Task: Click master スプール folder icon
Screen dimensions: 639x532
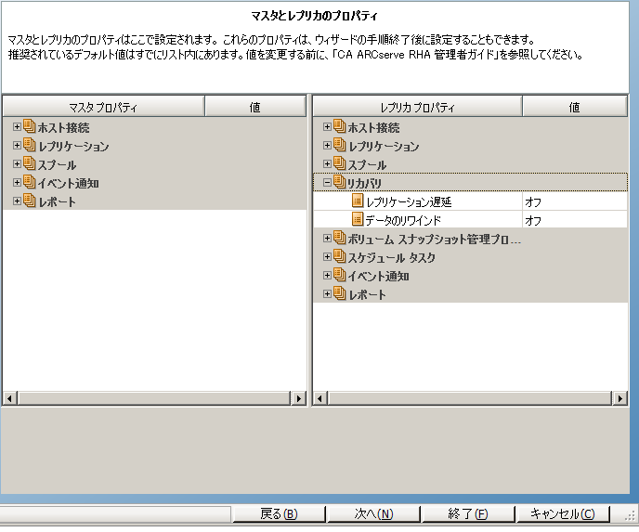Action: pos(30,163)
